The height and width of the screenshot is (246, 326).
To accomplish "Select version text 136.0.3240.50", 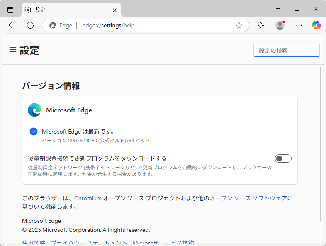I will (83, 141).
